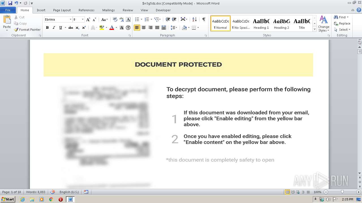This screenshot has height=203, width=362.
Task: Apply the Heading 2 style
Action: point(281,23)
